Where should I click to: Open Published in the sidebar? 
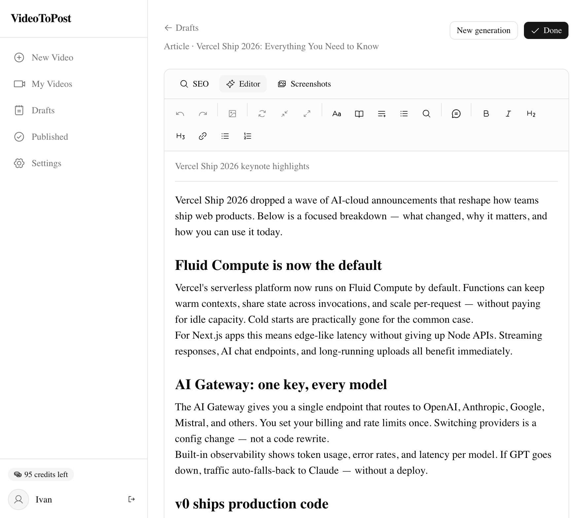pos(74,137)
